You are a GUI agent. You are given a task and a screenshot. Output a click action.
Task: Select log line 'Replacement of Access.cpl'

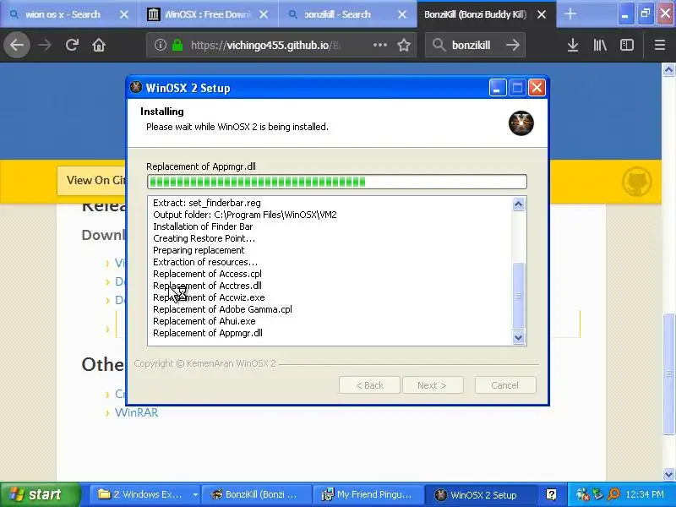point(207,273)
